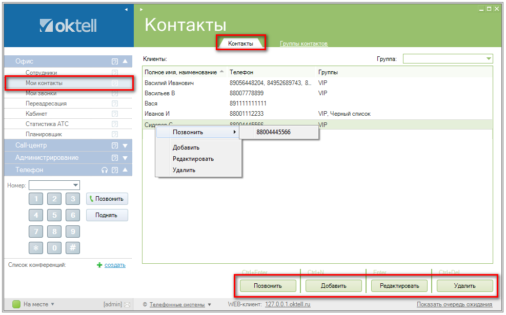Open the Номер combo box dropdown
The image size is (506, 315).
[76, 185]
